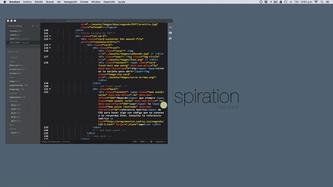333x187 pixels.
Task: Click the Live Preview lightning icon
Action: coord(170,27)
